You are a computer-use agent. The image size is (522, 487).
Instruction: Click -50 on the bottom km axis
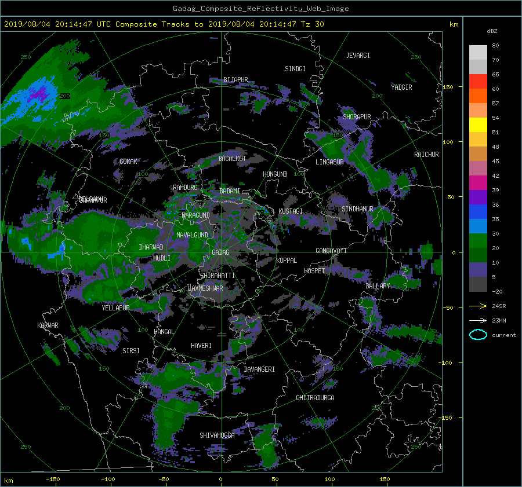pyautogui.click(x=164, y=479)
